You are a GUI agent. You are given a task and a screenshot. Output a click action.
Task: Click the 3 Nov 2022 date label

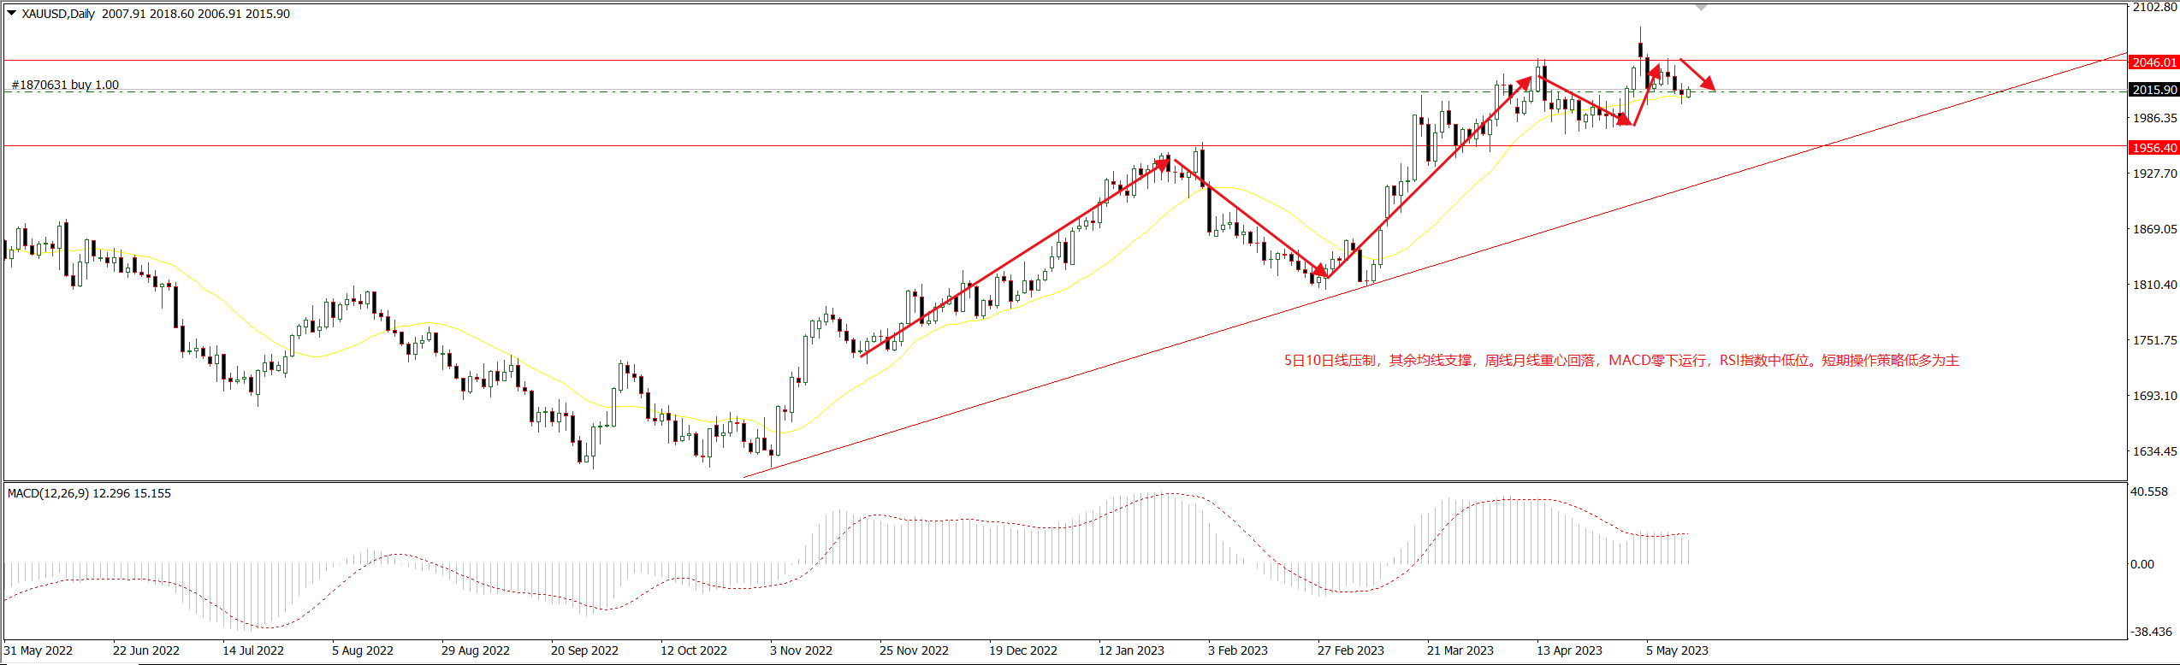pyautogui.click(x=801, y=650)
